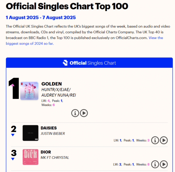
Task: Open info icon for Dior
Action: click(x=155, y=164)
